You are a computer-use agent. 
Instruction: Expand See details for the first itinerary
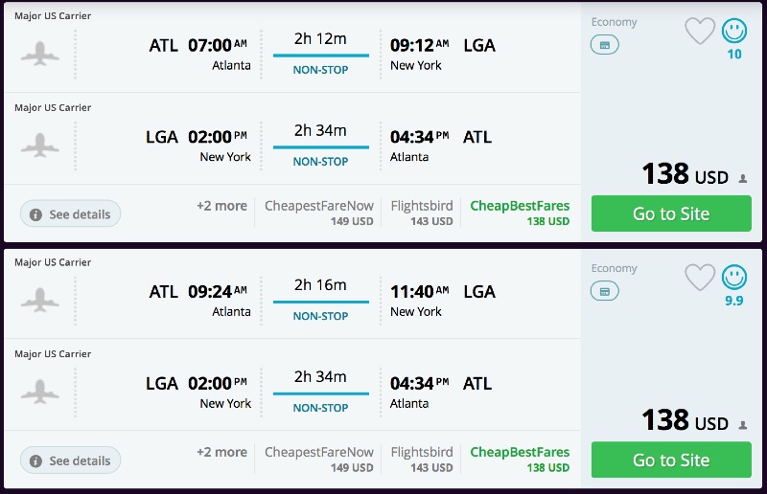pos(71,213)
